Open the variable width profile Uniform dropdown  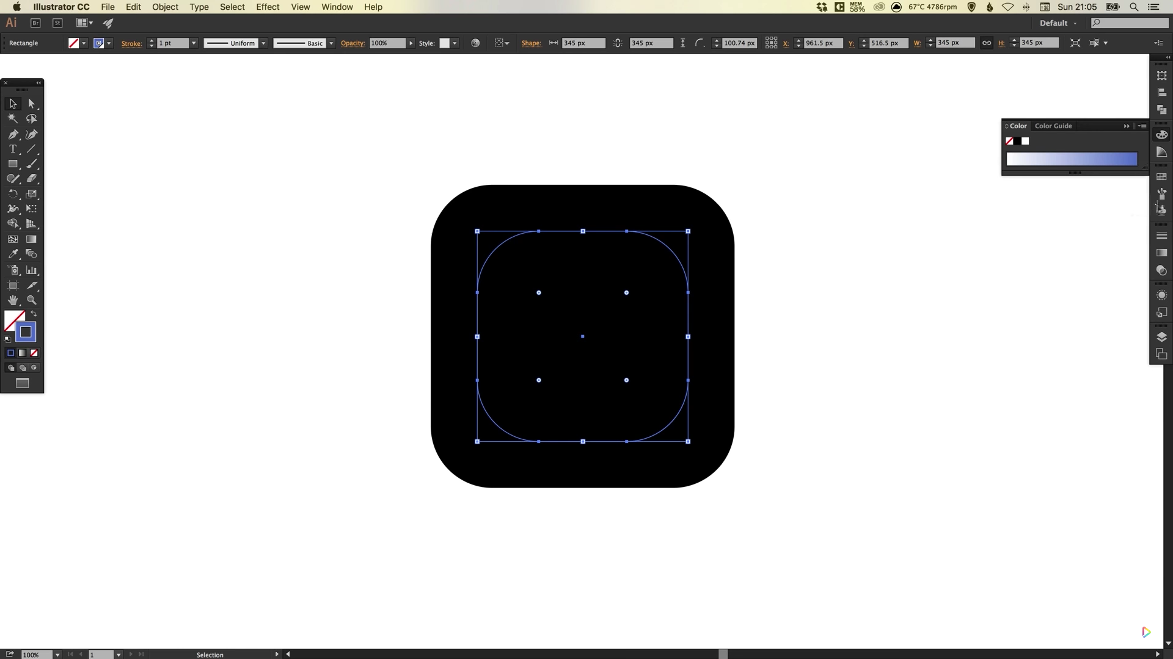click(264, 43)
